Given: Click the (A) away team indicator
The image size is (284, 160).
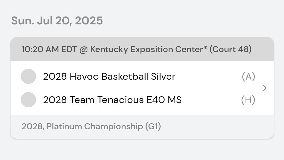Looking at the screenshot, I should click(248, 77).
